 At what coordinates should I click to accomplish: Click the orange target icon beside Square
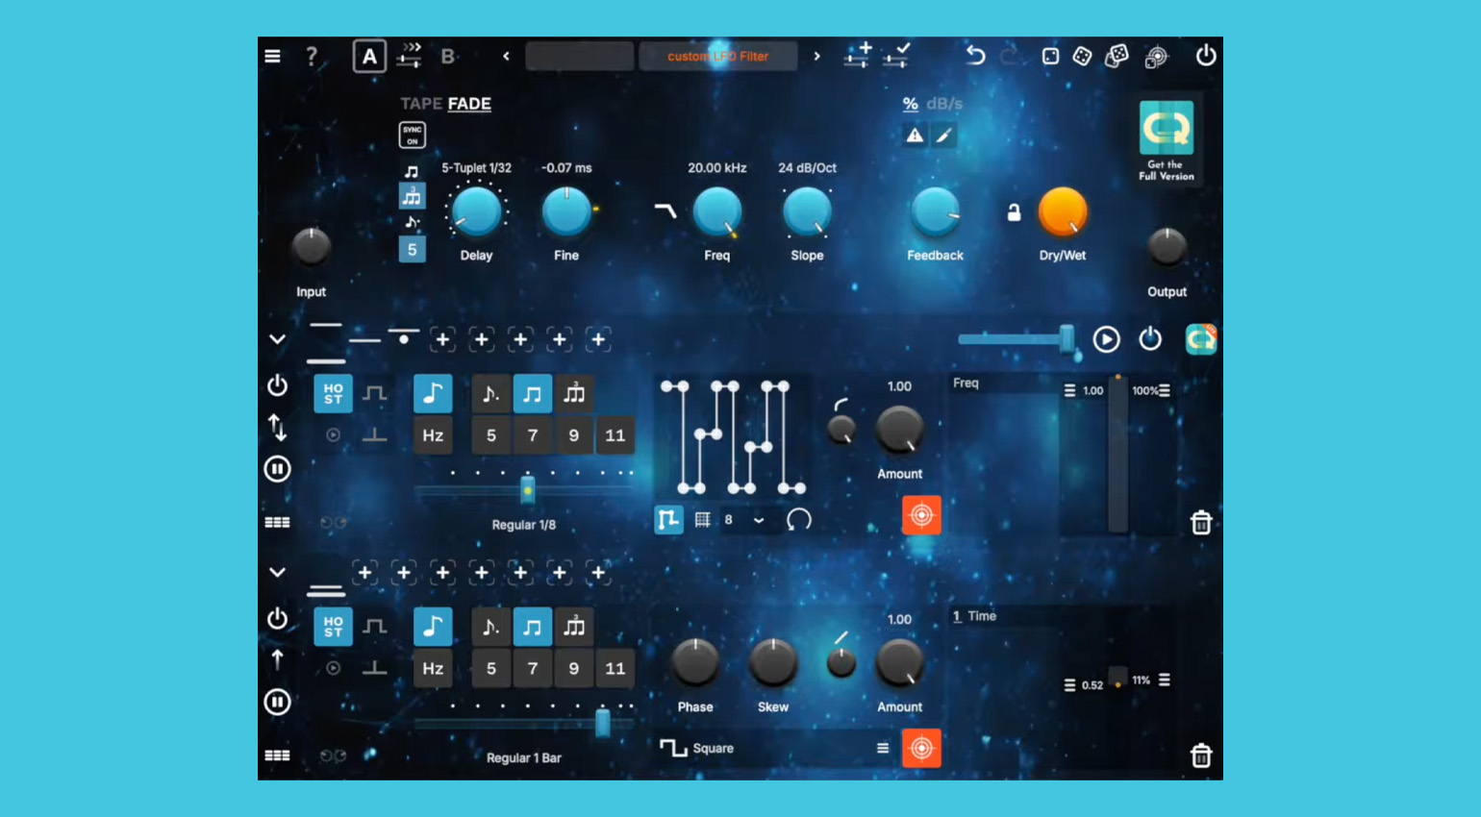coord(920,748)
